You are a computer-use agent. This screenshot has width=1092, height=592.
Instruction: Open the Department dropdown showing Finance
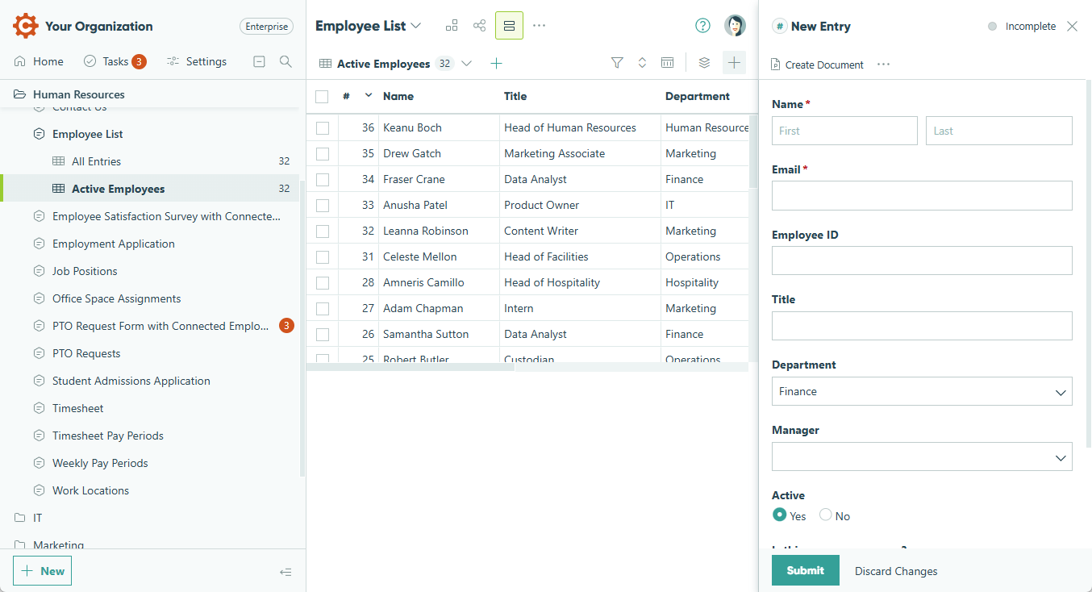coord(922,391)
